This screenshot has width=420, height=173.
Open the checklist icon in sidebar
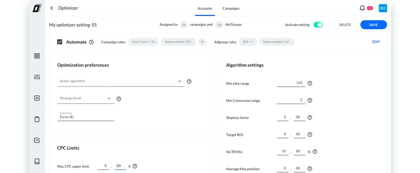tap(37, 140)
